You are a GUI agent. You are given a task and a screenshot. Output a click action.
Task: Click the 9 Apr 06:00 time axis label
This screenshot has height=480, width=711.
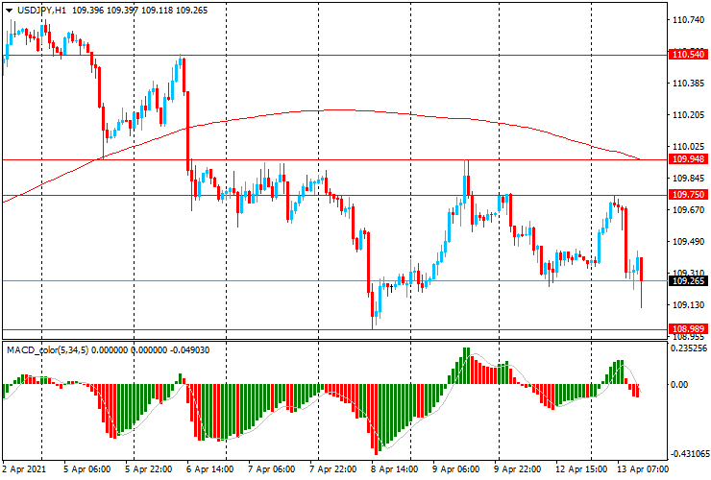pyautogui.click(x=455, y=468)
